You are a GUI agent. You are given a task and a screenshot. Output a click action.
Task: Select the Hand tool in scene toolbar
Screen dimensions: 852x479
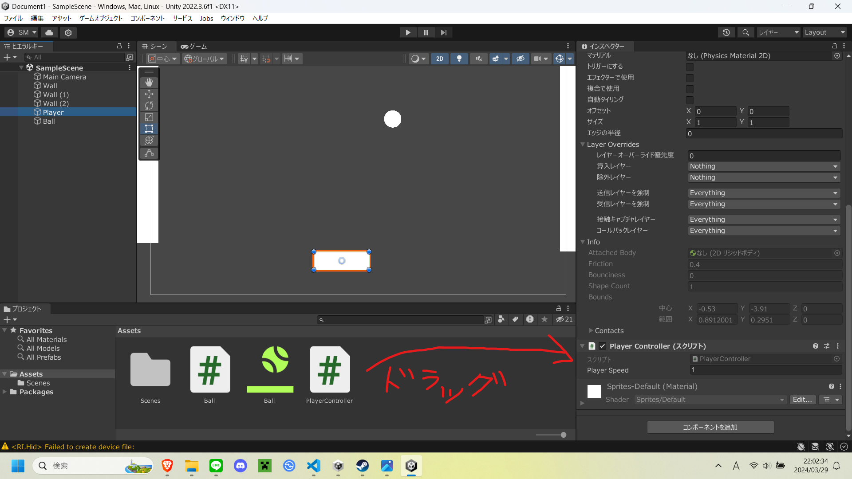149,82
